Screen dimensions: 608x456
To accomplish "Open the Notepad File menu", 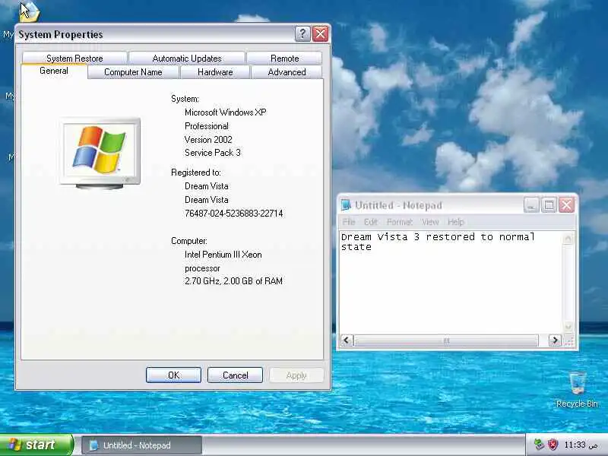I will [x=349, y=222].
